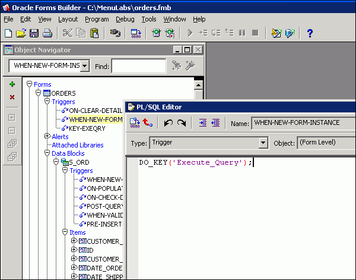356x280 pixels.
Task: Expand the Alerts node
Action: point(47,136)
